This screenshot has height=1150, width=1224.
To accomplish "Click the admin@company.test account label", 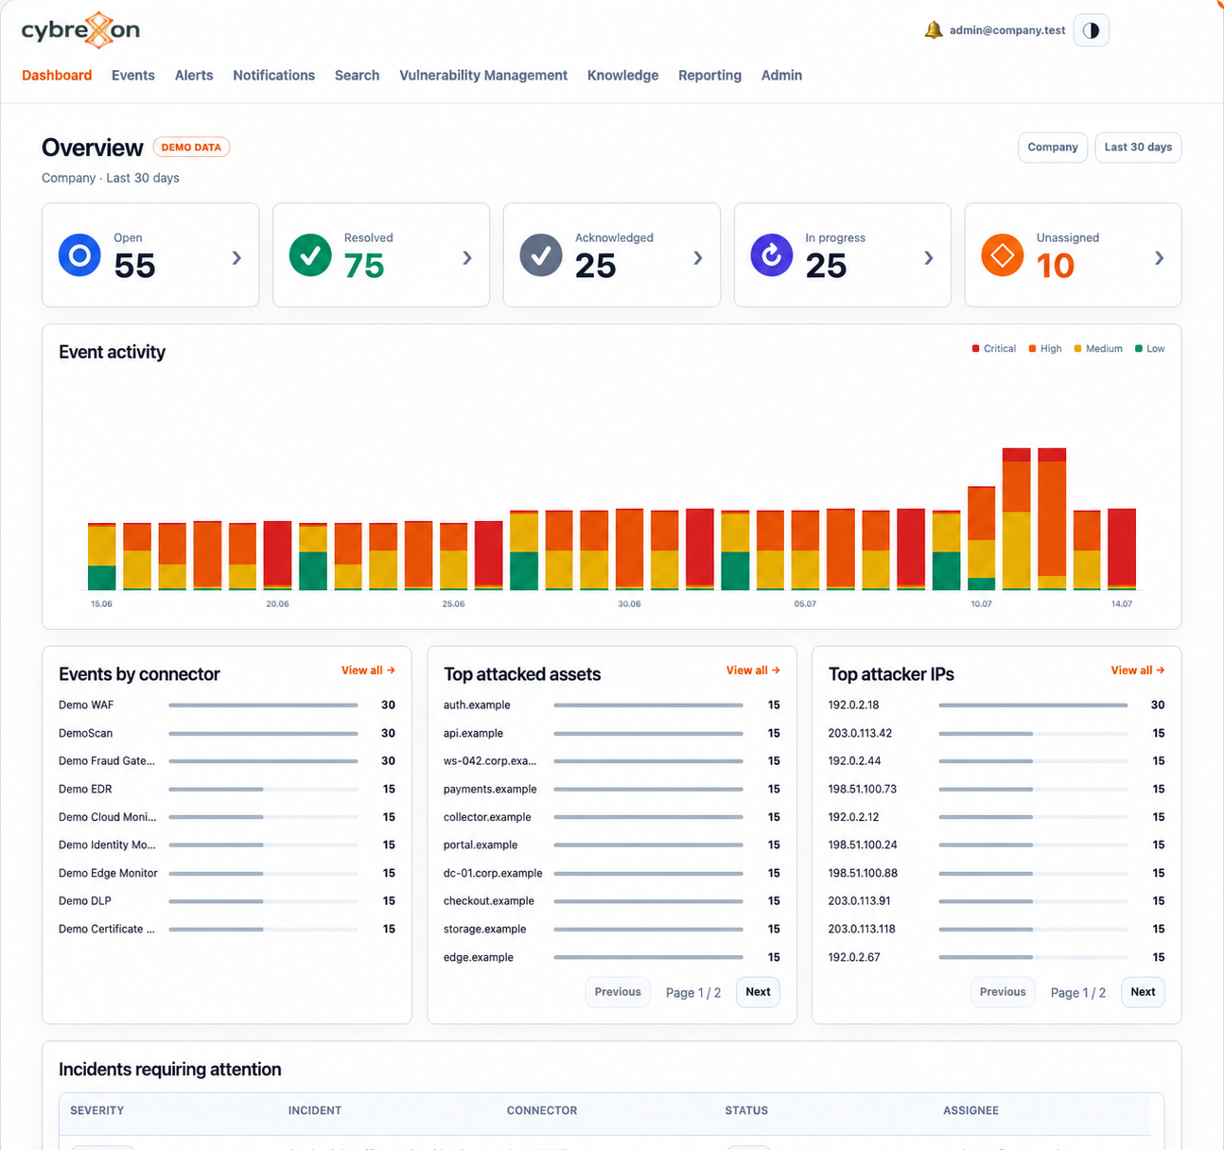I will pyautogui.click(x=1007, y=30).
